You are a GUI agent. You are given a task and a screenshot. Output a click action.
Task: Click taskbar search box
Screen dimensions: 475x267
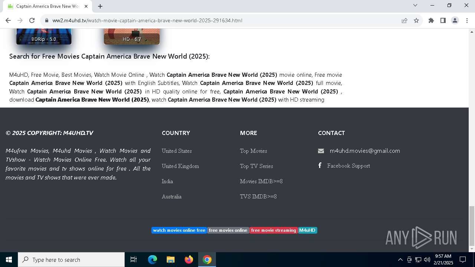click(71, 260)
